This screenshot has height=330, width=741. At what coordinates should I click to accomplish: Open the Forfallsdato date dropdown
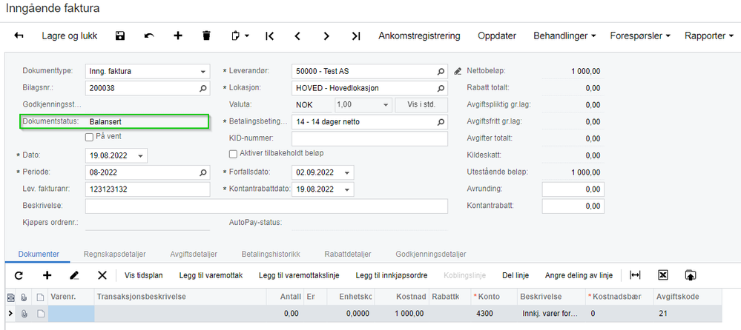click(347, 172)
